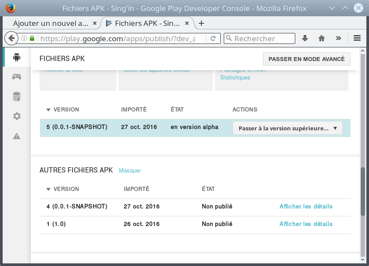Show details for version 1 (1.0)
This screenshot has height=266, width=369.
pyautogui.click(x=306, y=224)
